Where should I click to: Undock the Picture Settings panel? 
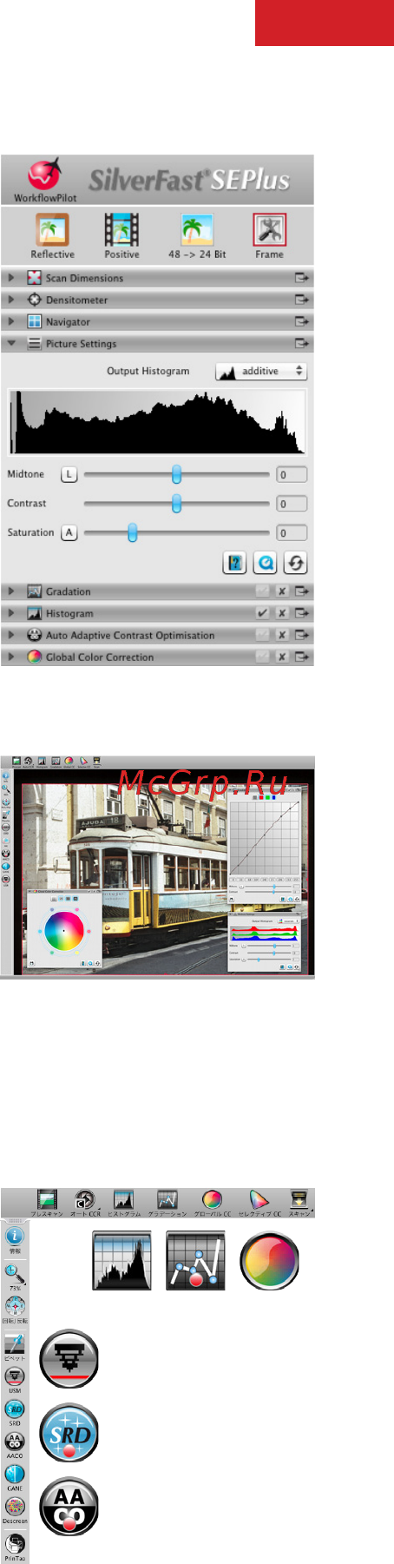[301, 344]
